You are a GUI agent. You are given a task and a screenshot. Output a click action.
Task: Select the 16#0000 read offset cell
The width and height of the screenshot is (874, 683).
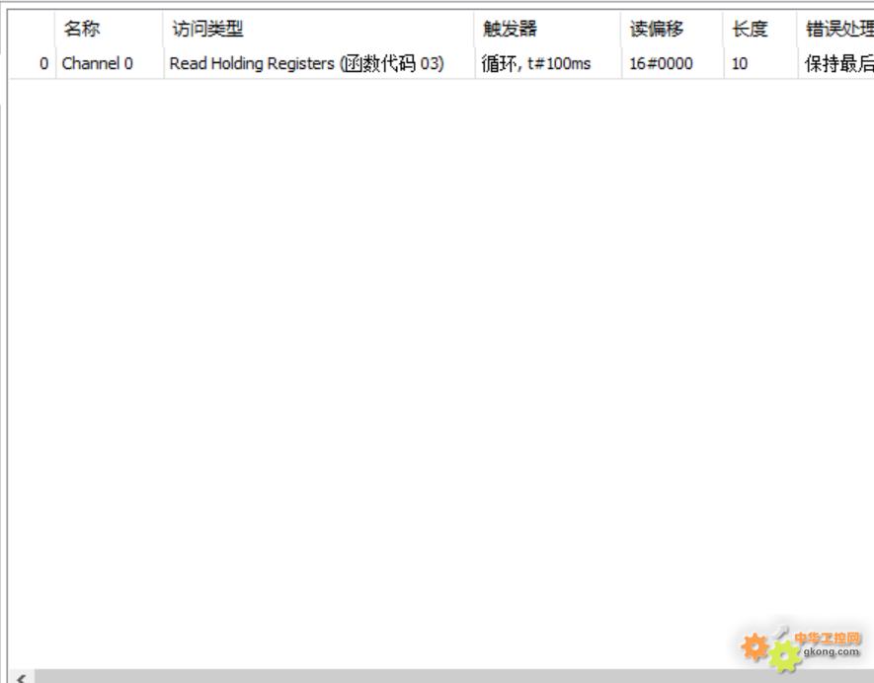pos(673,63)
